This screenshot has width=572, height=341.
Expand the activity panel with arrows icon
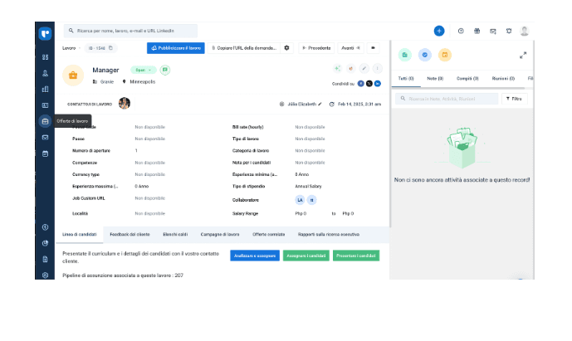coord(523,56)
